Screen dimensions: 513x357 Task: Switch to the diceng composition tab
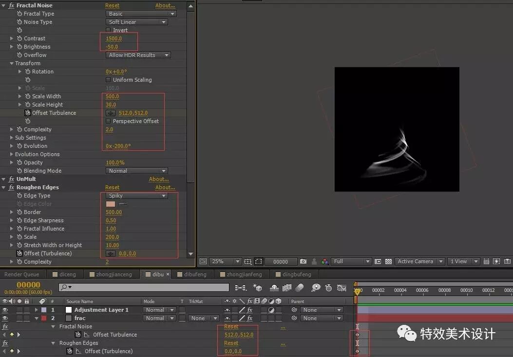[x=64, y=274]
